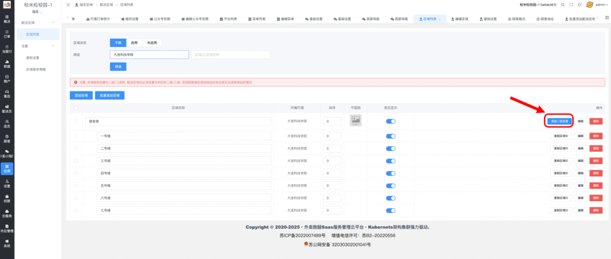The height and width of the screenshot is (259, 611).
Task: Open the 售后 after-sales sidebar icon
Action: pyautogui.click(x=7, y=94)
